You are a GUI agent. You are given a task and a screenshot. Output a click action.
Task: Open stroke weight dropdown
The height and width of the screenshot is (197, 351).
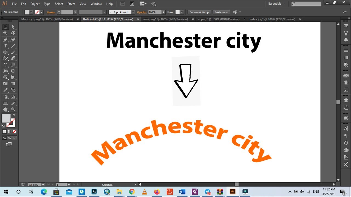point(75,12)
